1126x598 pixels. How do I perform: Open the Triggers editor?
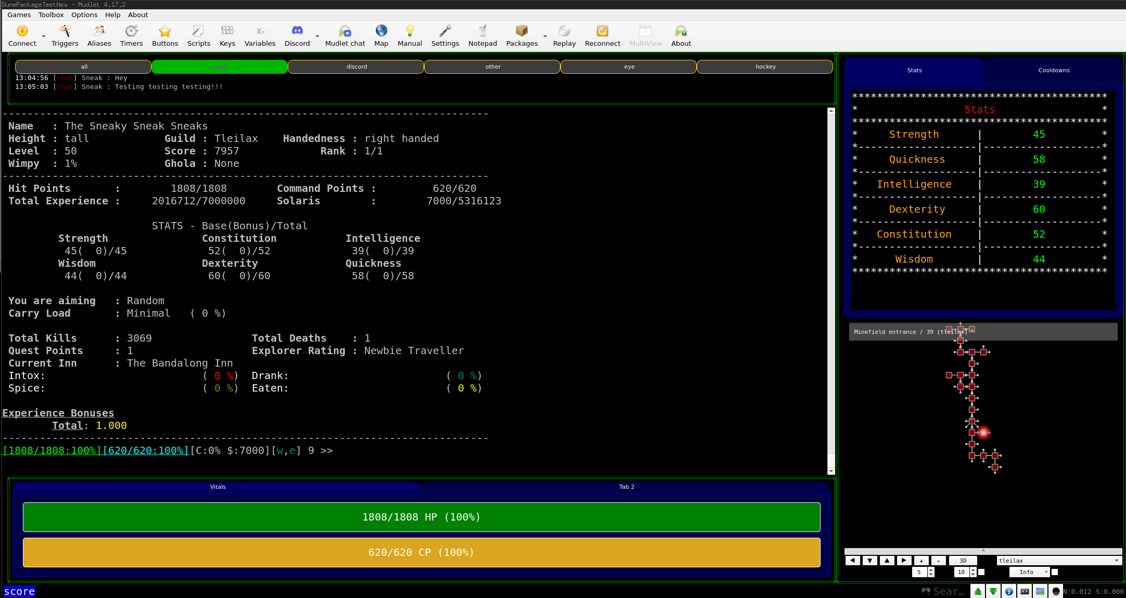pos(65,36)
